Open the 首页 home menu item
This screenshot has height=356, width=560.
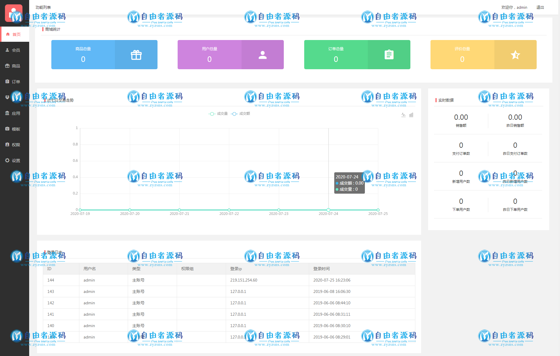click(15, 34)
